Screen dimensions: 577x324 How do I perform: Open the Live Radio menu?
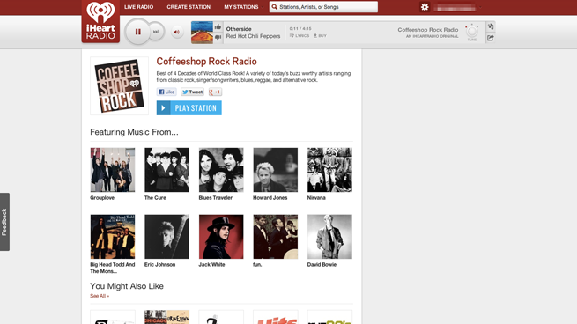coord(138,7)
